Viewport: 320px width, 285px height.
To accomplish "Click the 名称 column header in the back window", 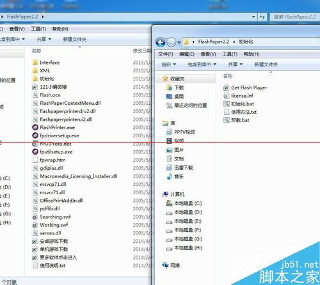I will pos(36,51).
